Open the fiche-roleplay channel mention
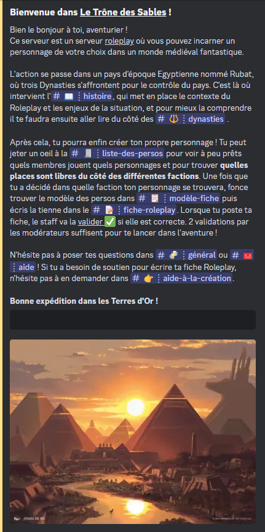The height and width of the screenshot is (532, 265). click(x=134, y=210)
